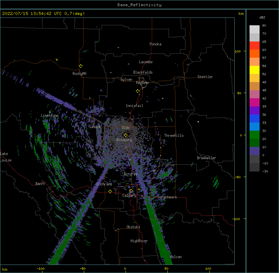279x273 pixels.
Task: Click the Didsbury label
Action: tap(124, 140)
